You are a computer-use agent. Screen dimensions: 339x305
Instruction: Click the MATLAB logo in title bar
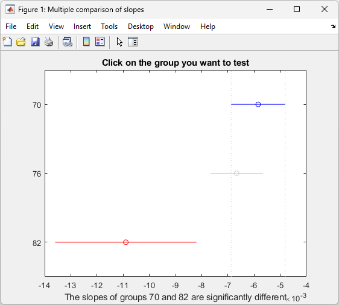(x=10, y=9)
